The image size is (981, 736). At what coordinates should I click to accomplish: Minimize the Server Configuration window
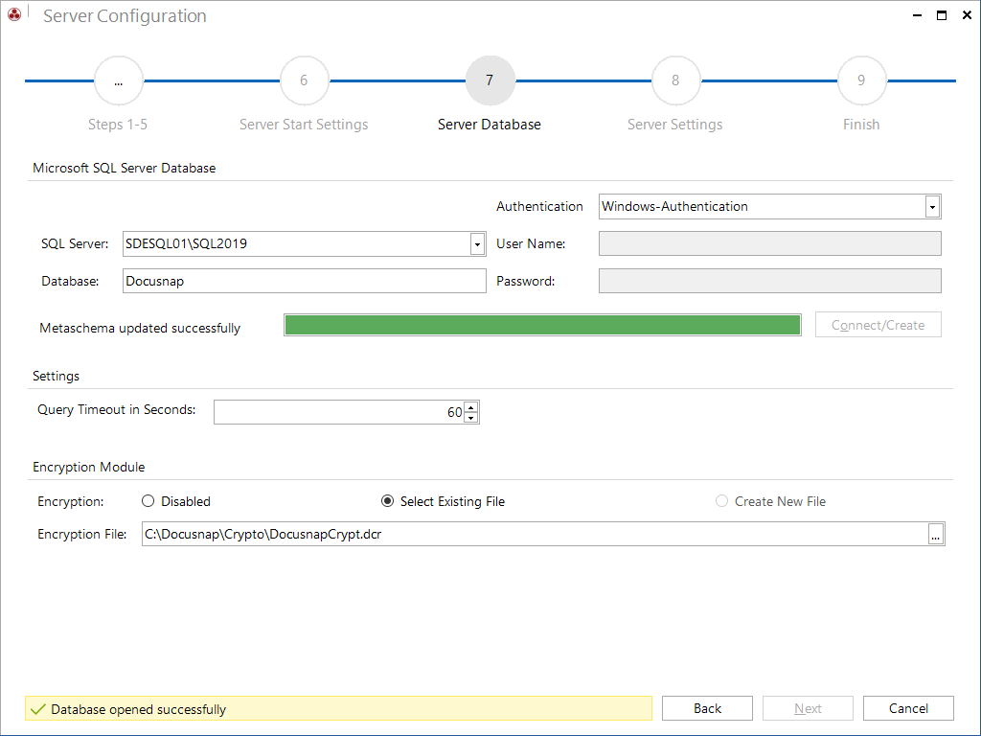coord(917,15)
